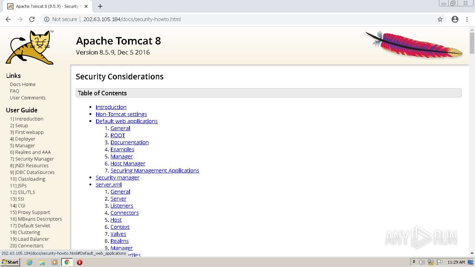Open the file explorer taskbar icon
Screen dimensions: 475x267
pos(42,262)
